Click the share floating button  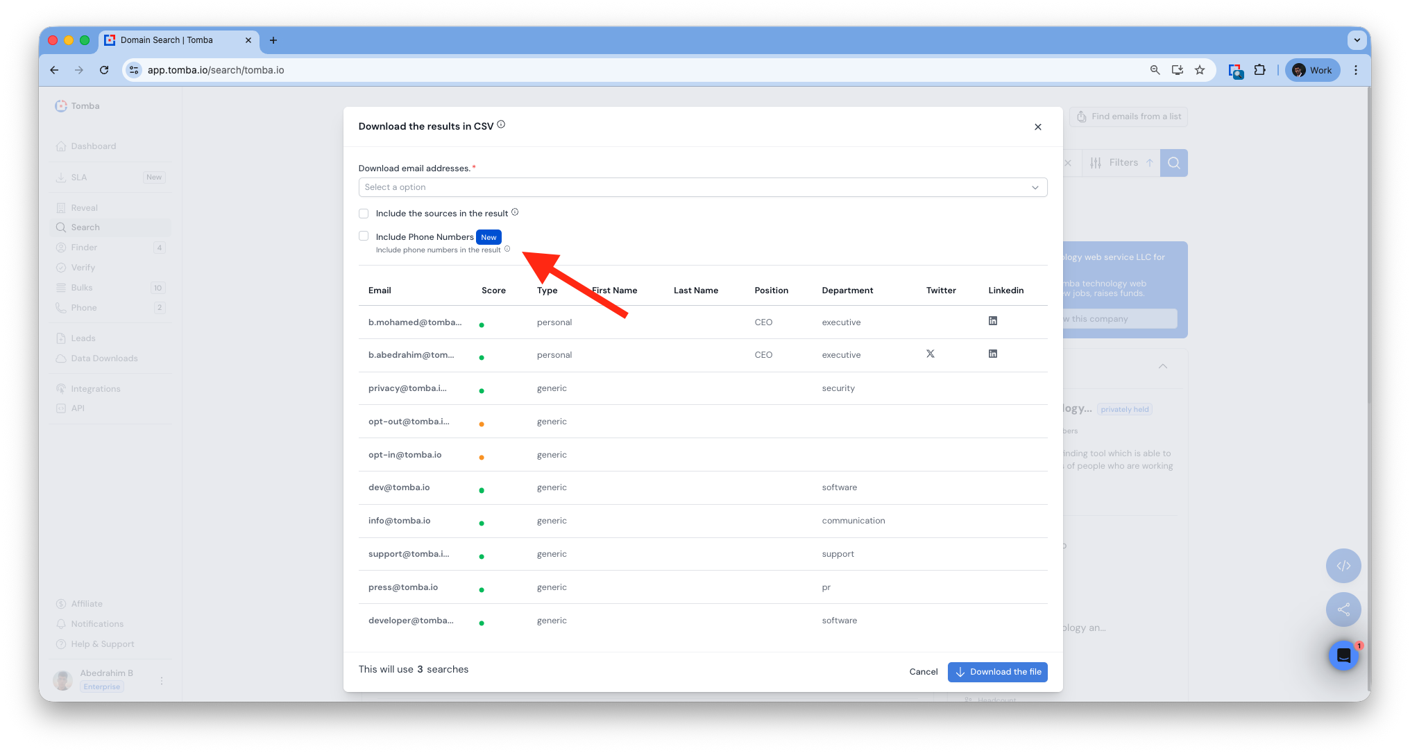click(x=1343, y=609)
